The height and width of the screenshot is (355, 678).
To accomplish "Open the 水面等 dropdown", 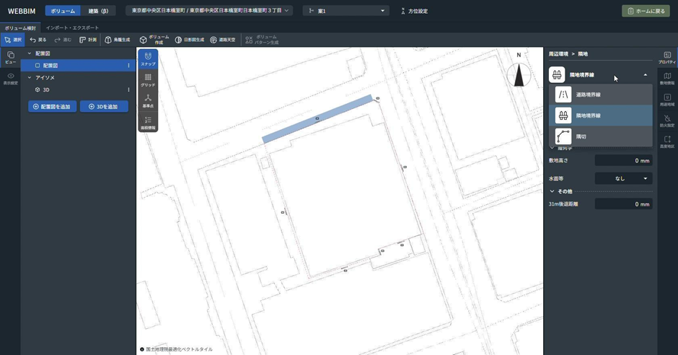I will [623, 178].
